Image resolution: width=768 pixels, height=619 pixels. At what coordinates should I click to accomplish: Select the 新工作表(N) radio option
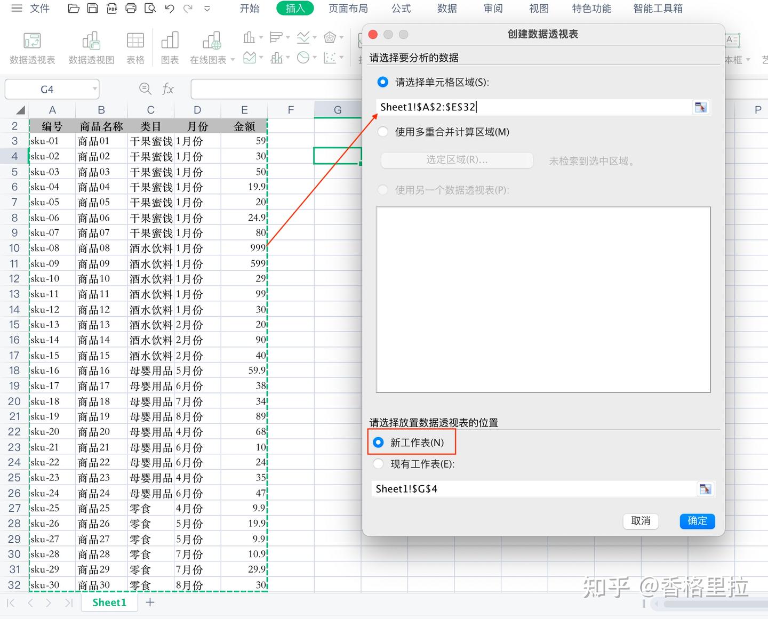pyautogui.click(x=379, y=443)
